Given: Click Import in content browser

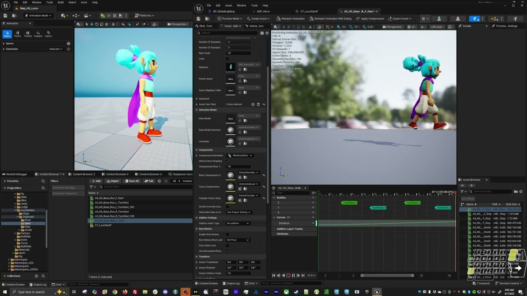Looking at the screenshot, I should pos(112,181).
